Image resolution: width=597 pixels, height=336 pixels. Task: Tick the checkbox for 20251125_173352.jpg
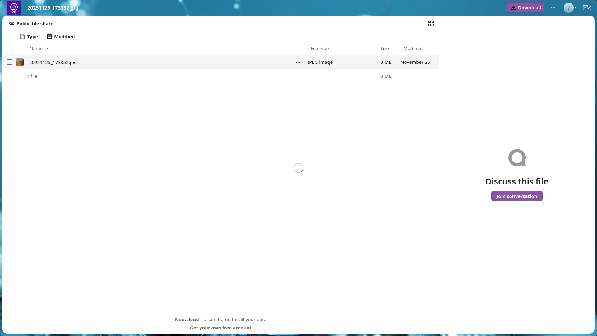[9, 62]
